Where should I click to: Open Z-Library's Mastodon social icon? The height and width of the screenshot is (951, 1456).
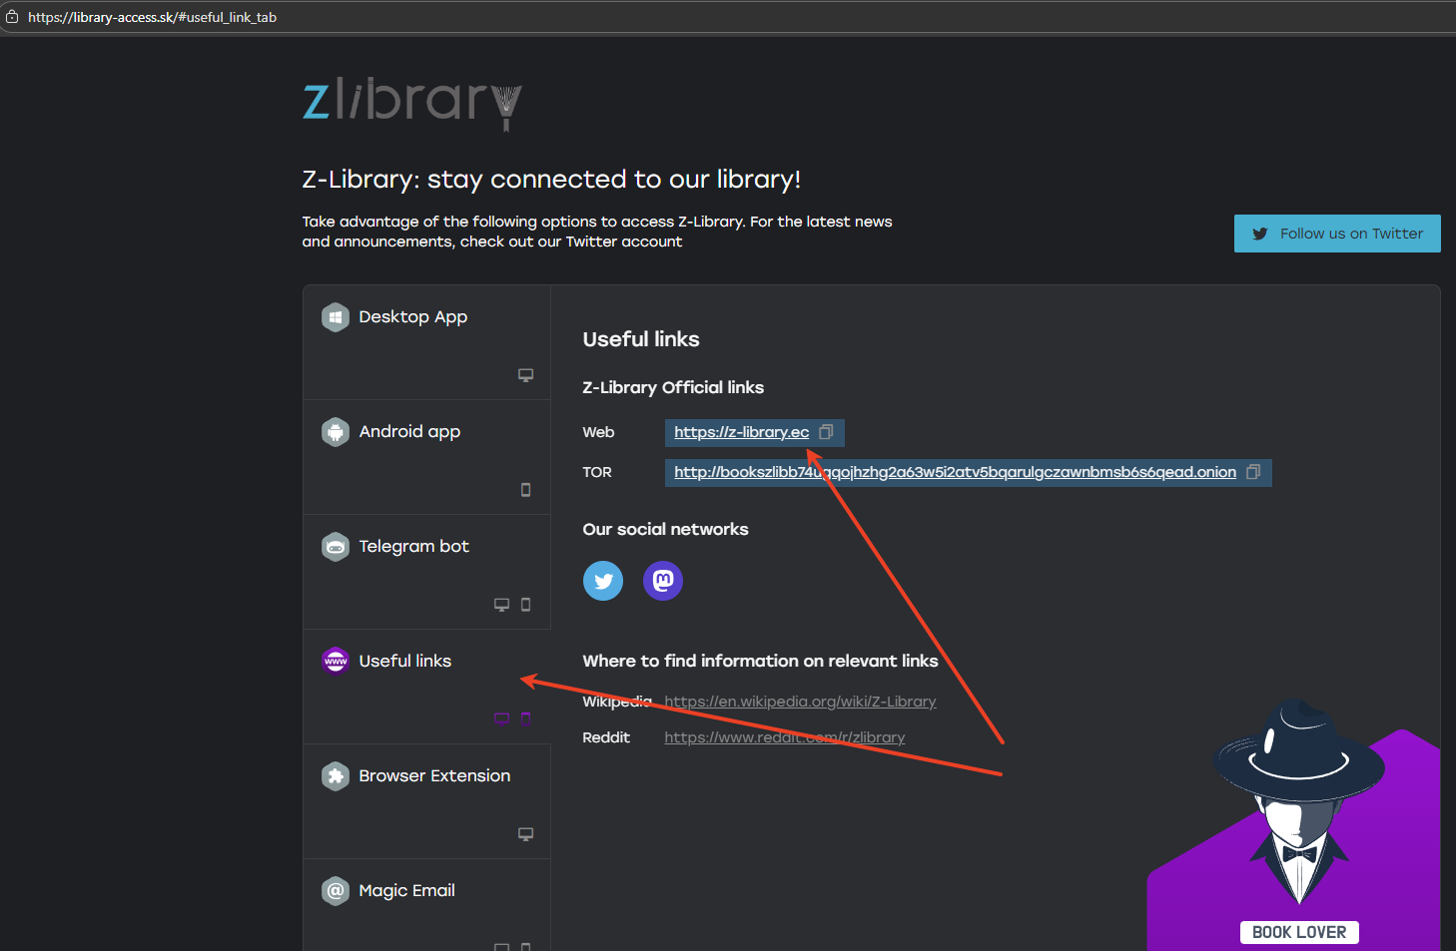pos(662,580)
